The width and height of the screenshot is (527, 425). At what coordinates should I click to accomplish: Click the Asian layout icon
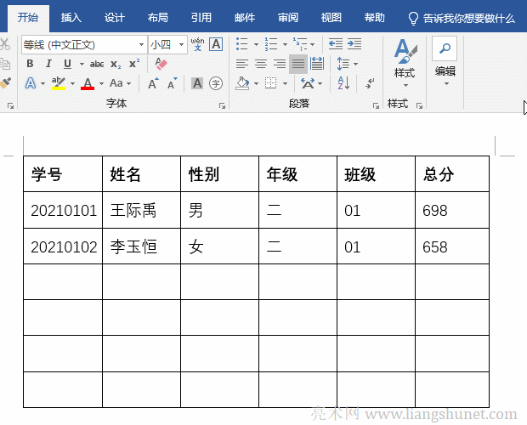pyautogui.click(x=308, y=83)
